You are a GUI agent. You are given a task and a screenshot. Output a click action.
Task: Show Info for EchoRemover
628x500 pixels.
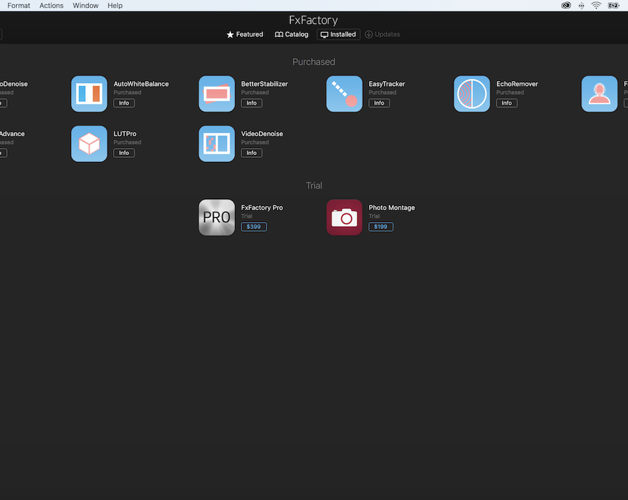[507, 103]
